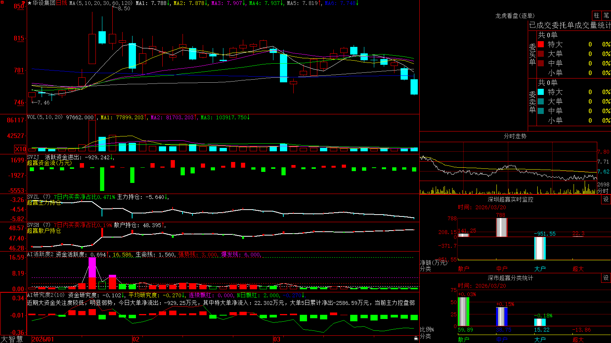Click the 生命线: 1.560 label

point(155,255)
